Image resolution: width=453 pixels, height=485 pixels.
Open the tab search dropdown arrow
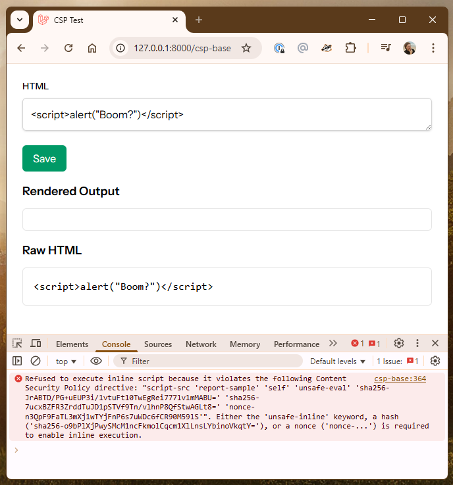pyautogui.click(x=20, y=20)
